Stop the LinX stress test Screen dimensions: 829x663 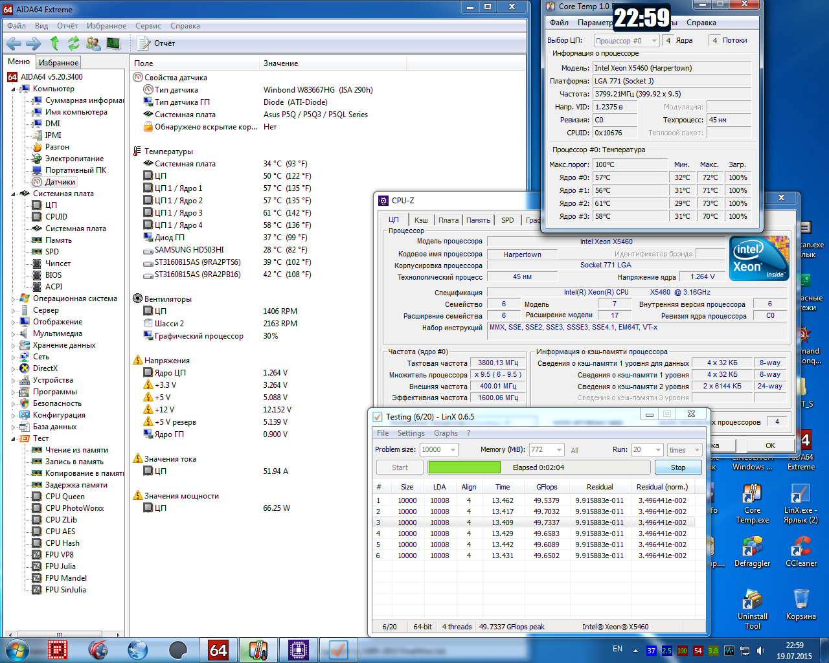pos(678,467)
